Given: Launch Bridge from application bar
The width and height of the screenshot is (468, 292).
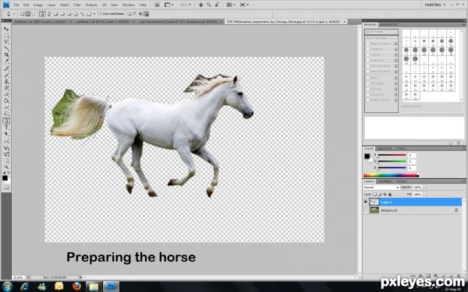Looking at the screenshot, I should click(x=157, y=5).
